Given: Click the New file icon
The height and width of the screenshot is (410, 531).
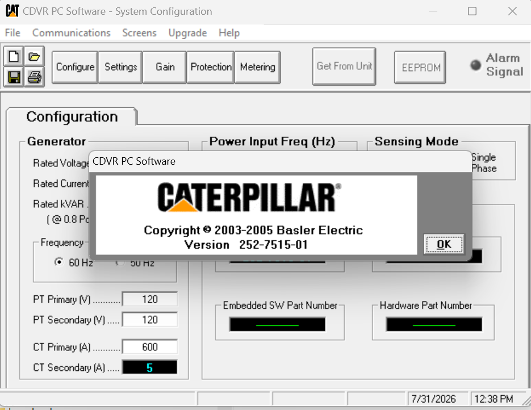Looking at the screenshot, I should (14, 56).
